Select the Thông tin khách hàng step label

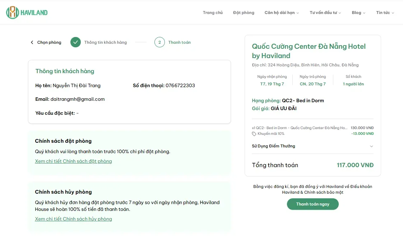pyautogui.click(x=106, y=42)
